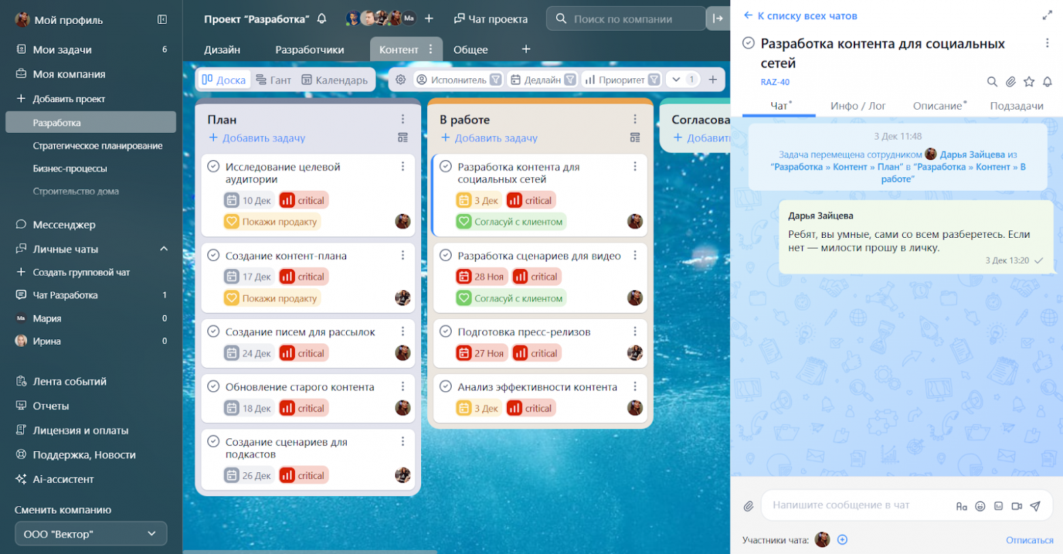This screenshot has width=1063, height=554.
Task: Open the Подзадачи tab in task panel
Action: coord(1016,106)
